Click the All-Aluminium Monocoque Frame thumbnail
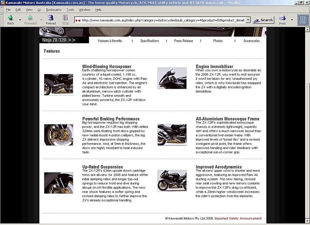This screenshot has height=225, width=310. (x=172, y=135)
